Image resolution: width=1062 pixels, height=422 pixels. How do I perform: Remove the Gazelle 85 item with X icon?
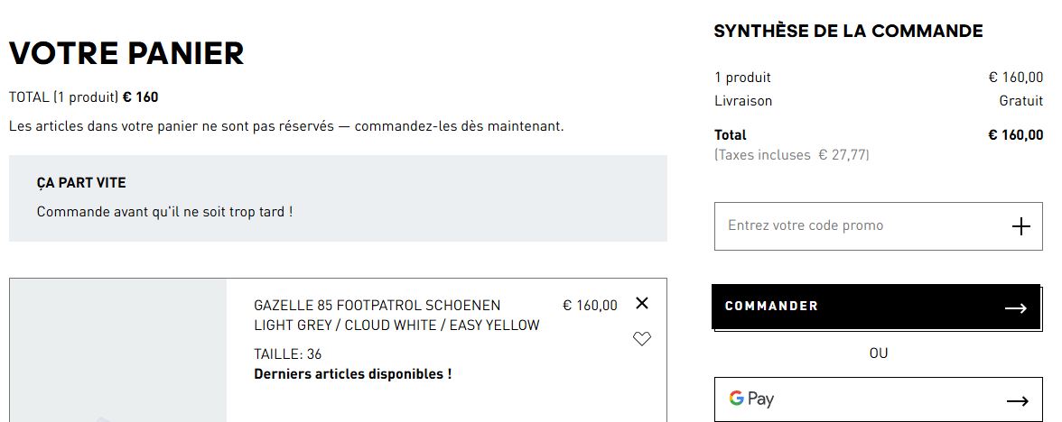tap(642, 304)
